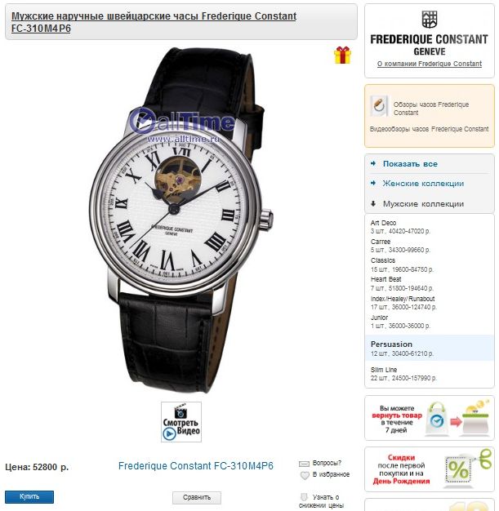
Task: Add to favorites using the heart icon
Action: (305, 475)
